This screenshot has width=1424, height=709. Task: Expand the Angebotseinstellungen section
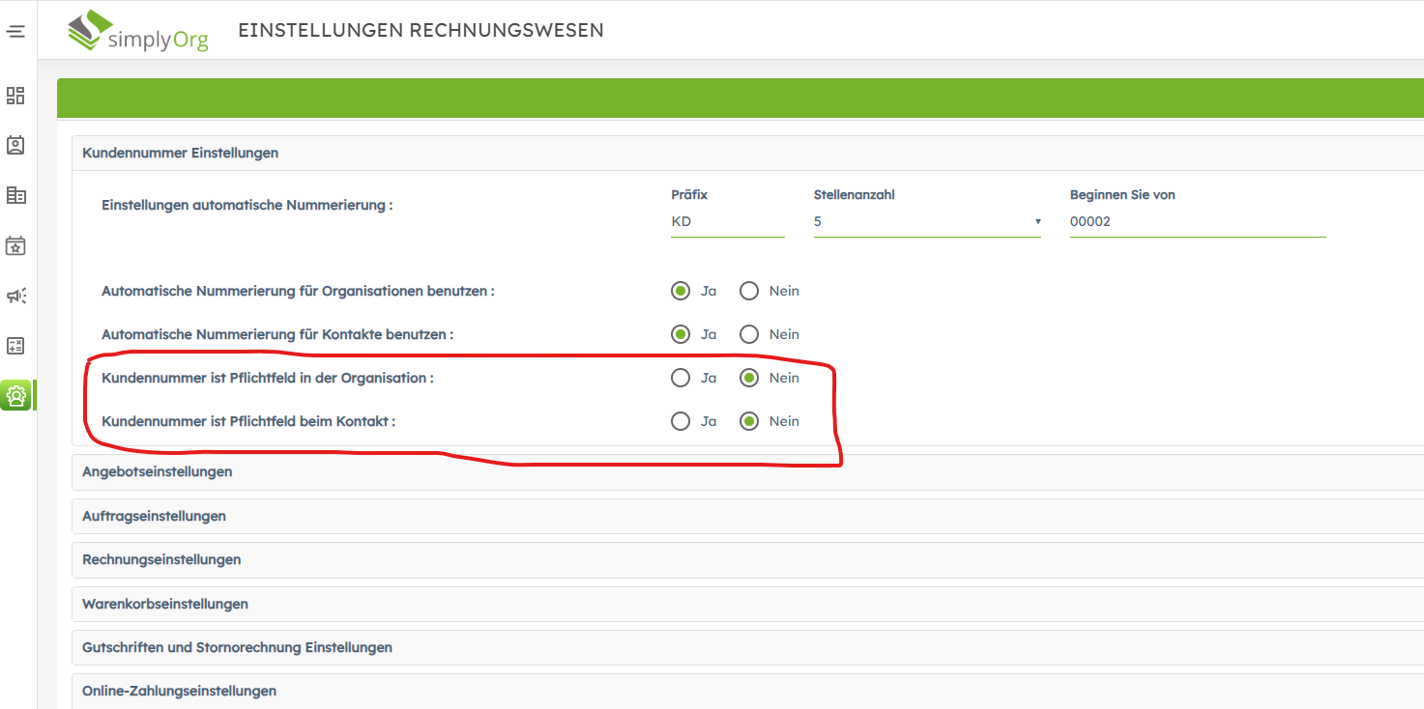(x=158, y=472)
